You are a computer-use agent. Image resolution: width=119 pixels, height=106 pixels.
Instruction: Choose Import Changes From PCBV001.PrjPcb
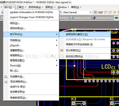pyautogui.click(x=32, y=17)
